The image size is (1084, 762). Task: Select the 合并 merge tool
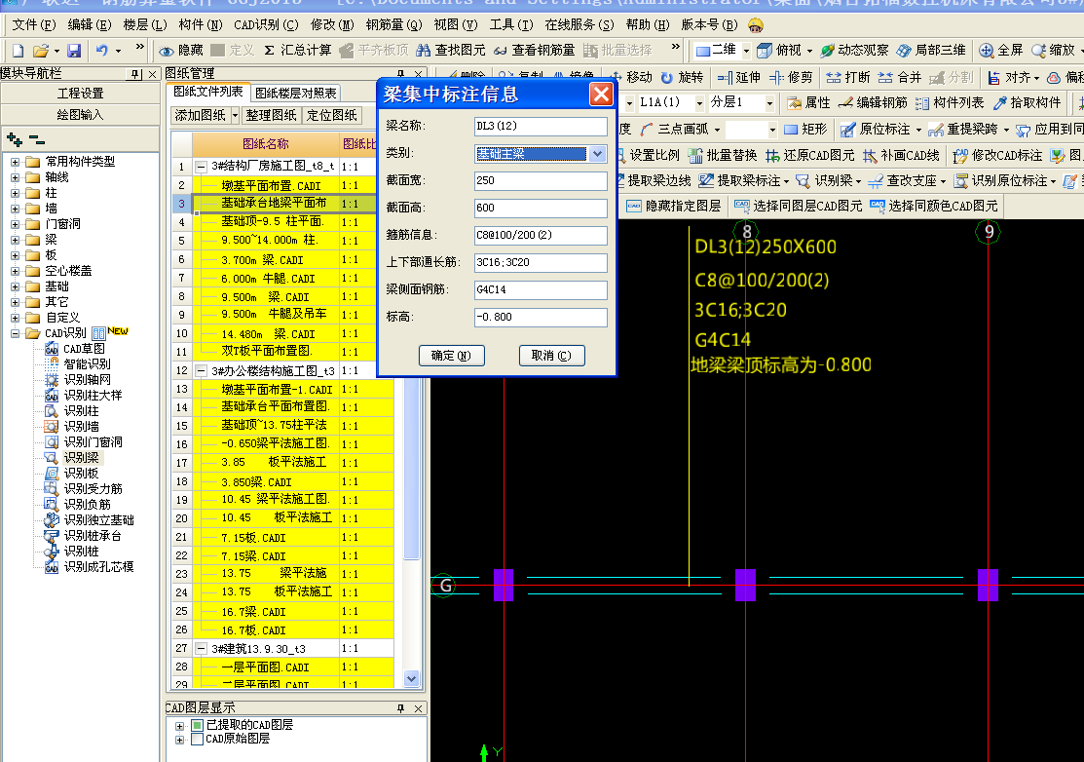coord(900,77)
